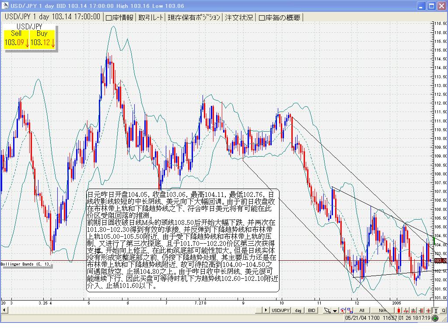Choose the red candlestick chart icon

[x=399, y=310]
